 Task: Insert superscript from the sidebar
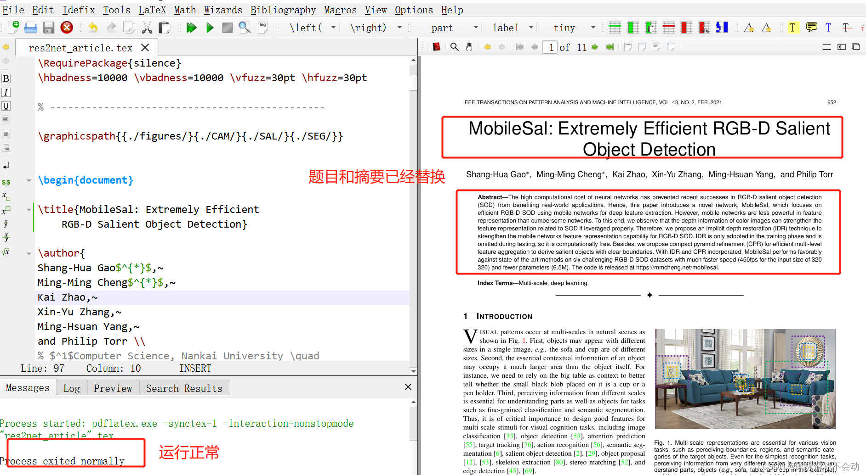click(x=6, y=210)
